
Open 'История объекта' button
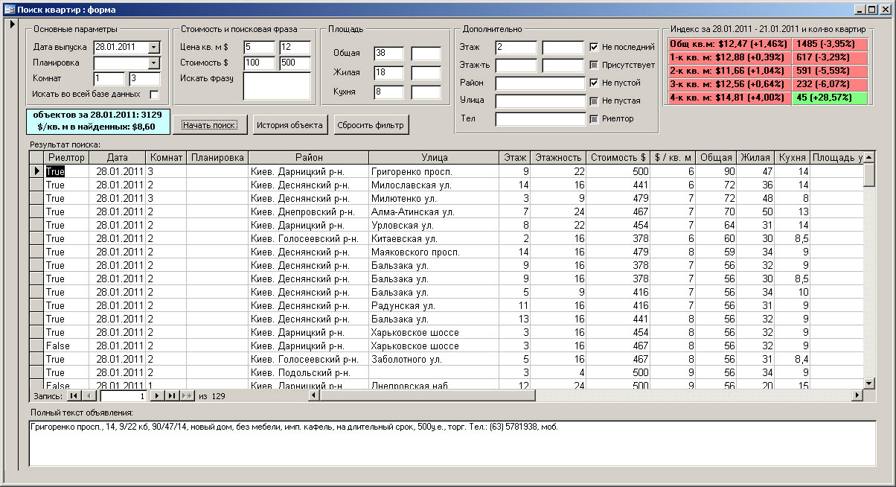click(289, 125)
